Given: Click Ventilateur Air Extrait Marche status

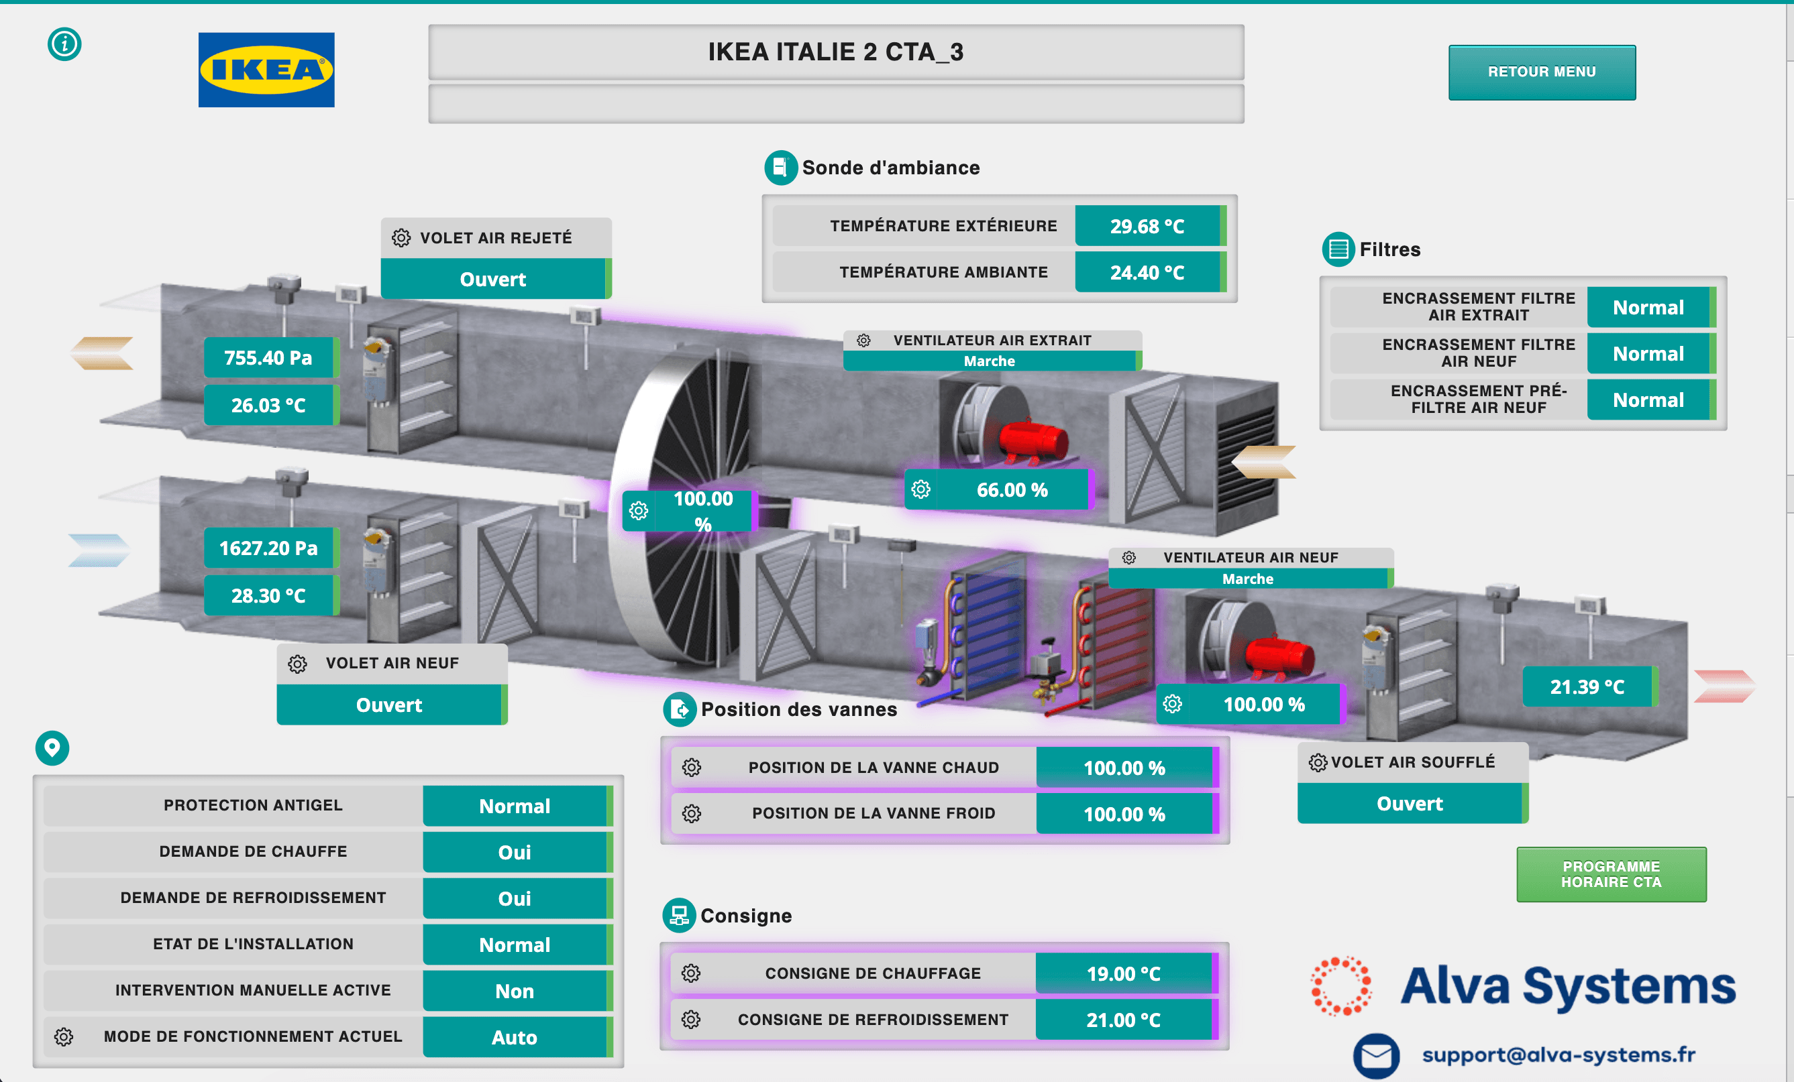Looking at the screenshot, I should pyautogui.click(x=992, y=361).
